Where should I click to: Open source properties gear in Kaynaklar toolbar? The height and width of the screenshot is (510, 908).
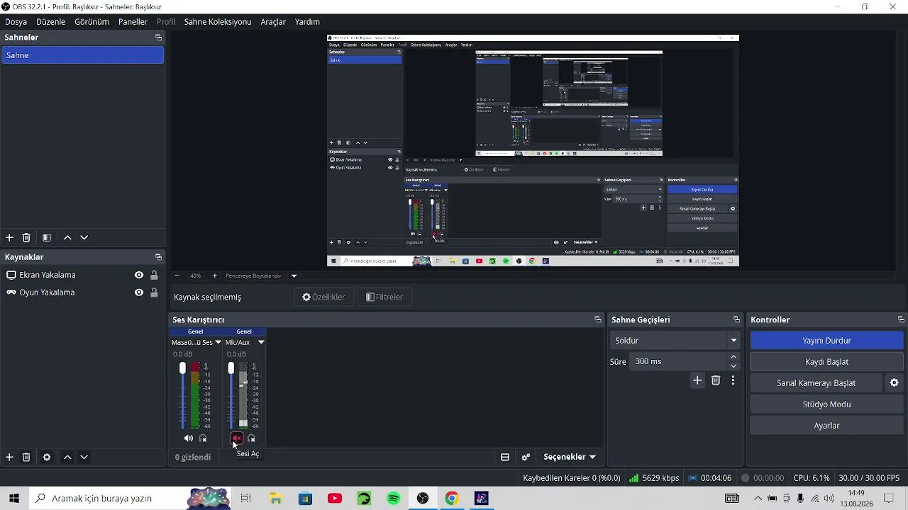pyautogui.click(x=47, y=458)
